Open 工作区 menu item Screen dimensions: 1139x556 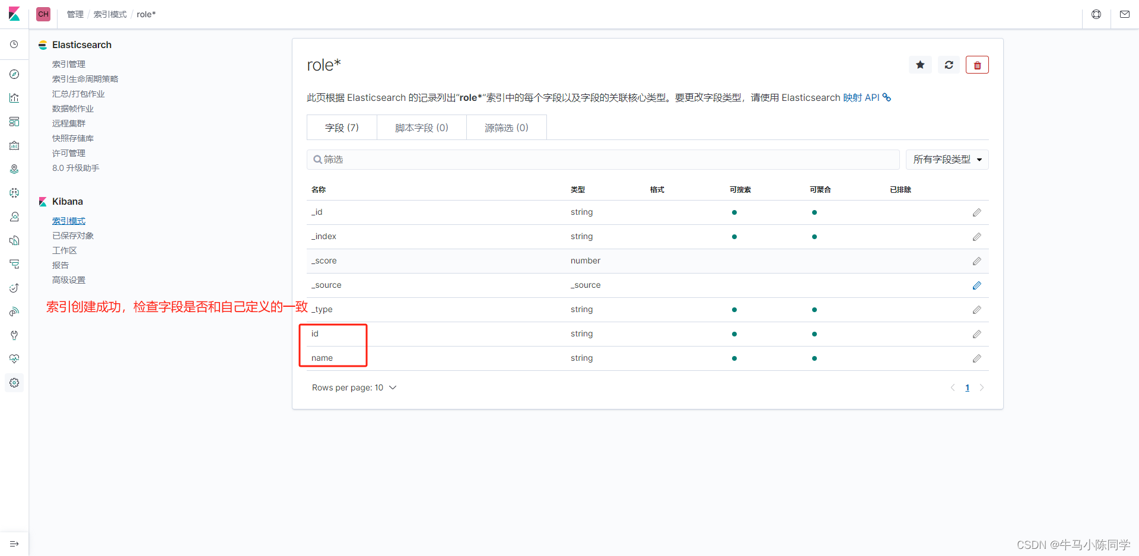tap(65, 250)
